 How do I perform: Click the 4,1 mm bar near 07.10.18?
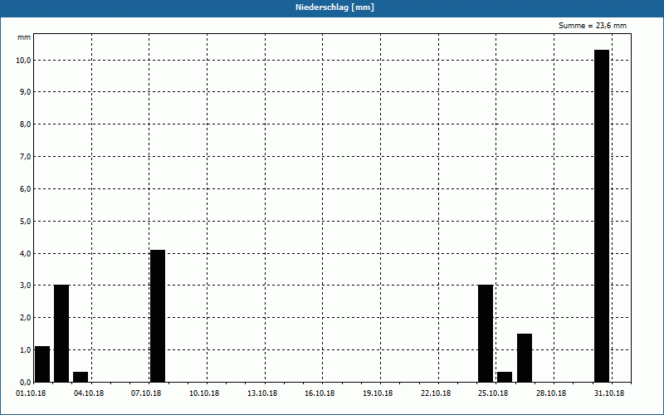158,316
